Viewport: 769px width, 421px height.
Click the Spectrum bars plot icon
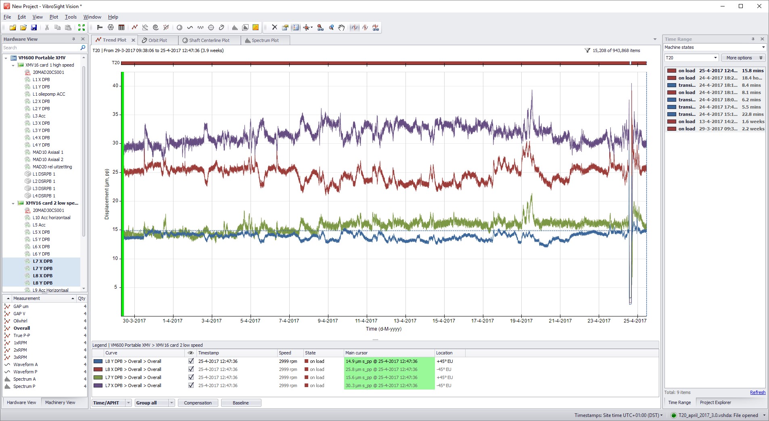235,27
